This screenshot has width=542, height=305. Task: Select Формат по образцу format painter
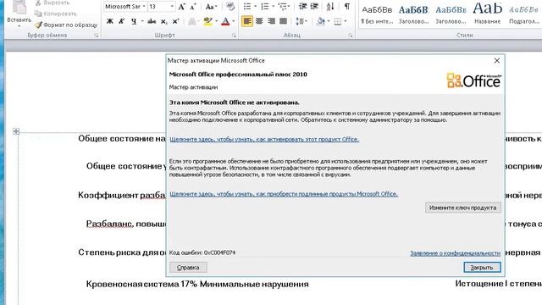66,25
